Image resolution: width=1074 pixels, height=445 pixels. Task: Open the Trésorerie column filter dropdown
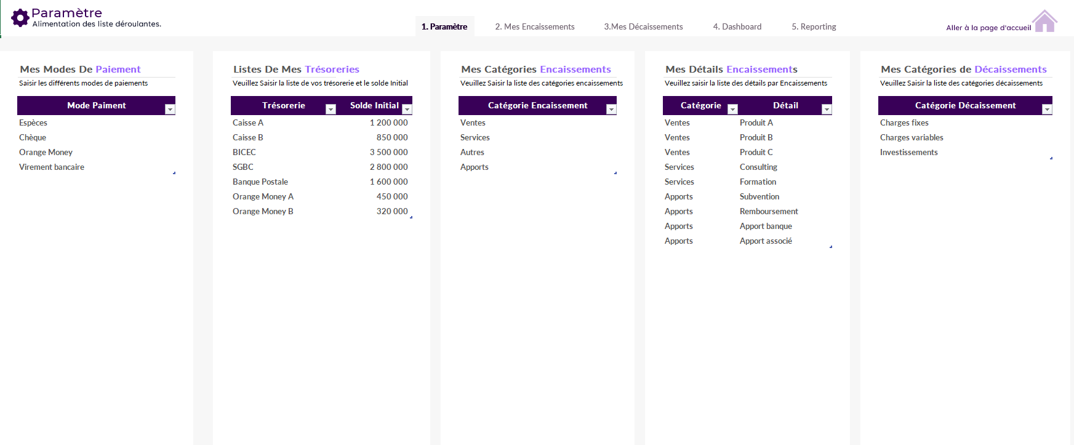(331, 109)
